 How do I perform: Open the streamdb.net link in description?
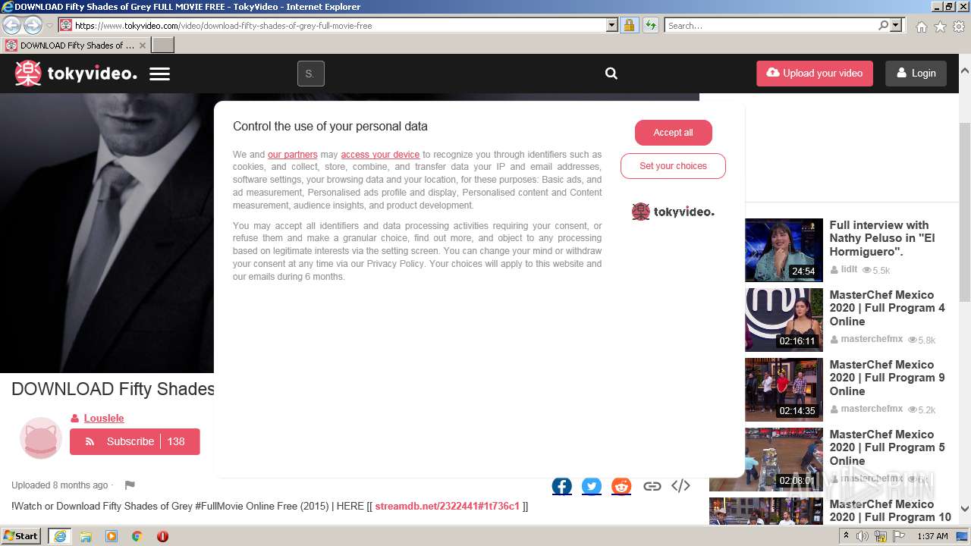point(447,506)
